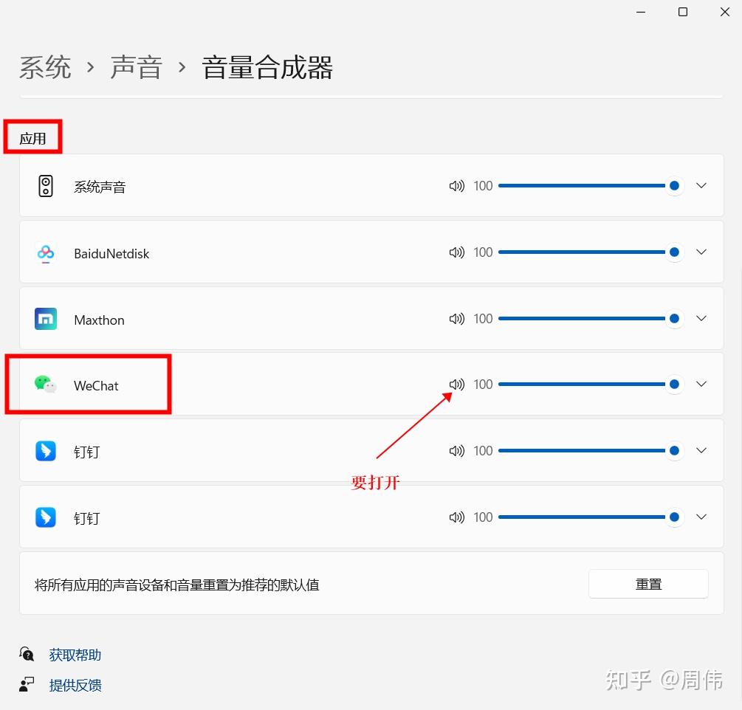Click the Maxthon browser icon
Screen dimensions: 742x710
click(x=46, y=319)
